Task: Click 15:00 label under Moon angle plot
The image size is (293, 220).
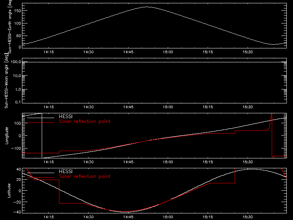Action: click(x=168, y=107)
